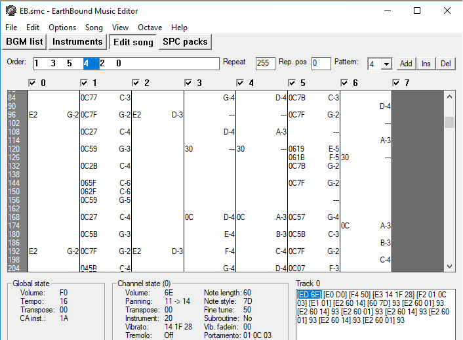Click the 0C07 F-3 note in channel 5
Screen dimensions: 463x340
click(x=313, y=268)
